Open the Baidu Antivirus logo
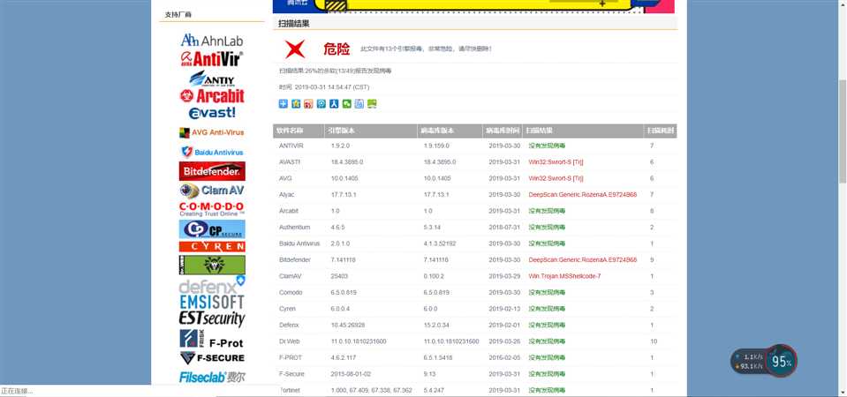This screenshot has height=397, width=847. point(212,152)
